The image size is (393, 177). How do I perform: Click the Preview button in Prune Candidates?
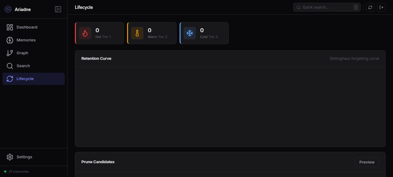[x=367, y=162]
